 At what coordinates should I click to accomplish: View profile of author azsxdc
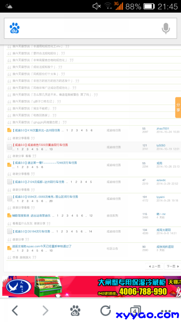[161, 180]
